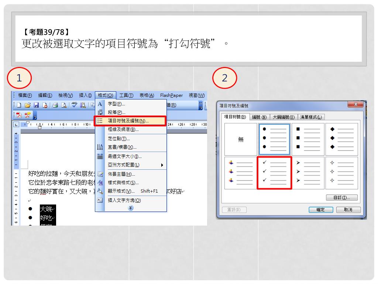Viewport: 378px width, 284px height.
Task: Open the 視窗(W) menu
Action: (x=197, y=95)
